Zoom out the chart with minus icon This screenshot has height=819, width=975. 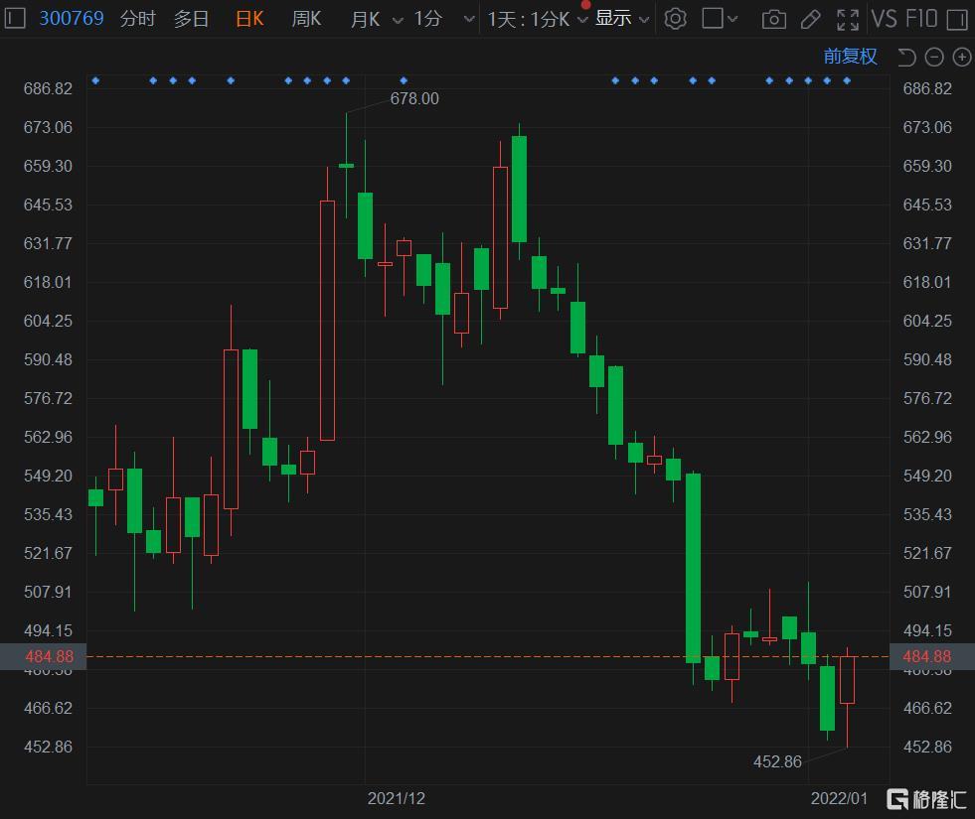click(x=934, y=57)
